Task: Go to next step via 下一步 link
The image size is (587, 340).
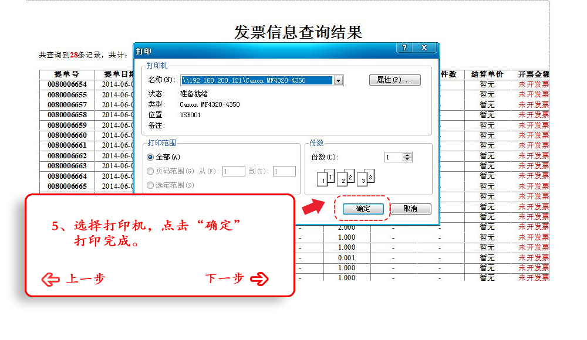Action: pyautogui.click(x=224, y=279)
